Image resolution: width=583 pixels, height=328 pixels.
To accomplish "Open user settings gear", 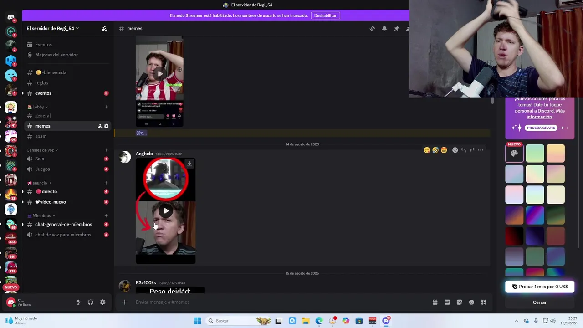I will (102, 302).
